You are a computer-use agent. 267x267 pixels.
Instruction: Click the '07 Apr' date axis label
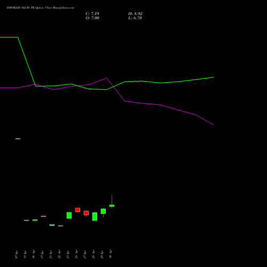tap(17, 254)
